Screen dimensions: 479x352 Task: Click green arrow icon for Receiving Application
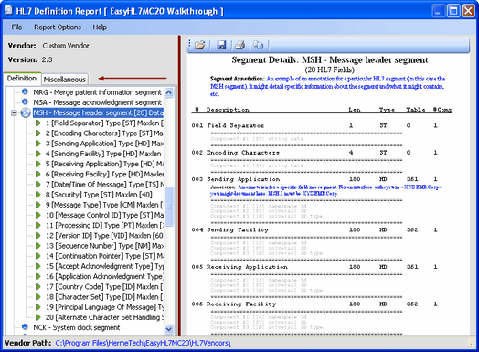tap(38, 164)
